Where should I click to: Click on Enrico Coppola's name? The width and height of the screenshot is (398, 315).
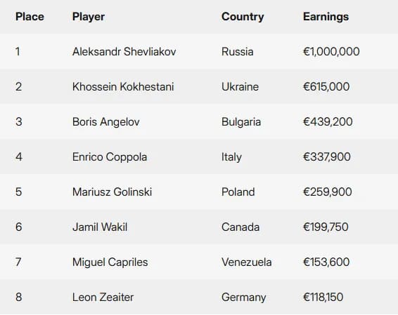(x=110, y=156)
